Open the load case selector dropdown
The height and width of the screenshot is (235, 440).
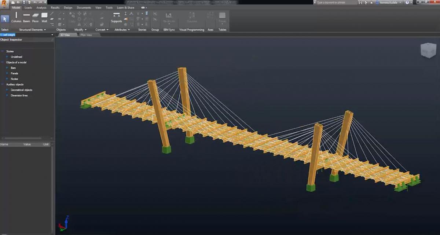pos(51,34)
